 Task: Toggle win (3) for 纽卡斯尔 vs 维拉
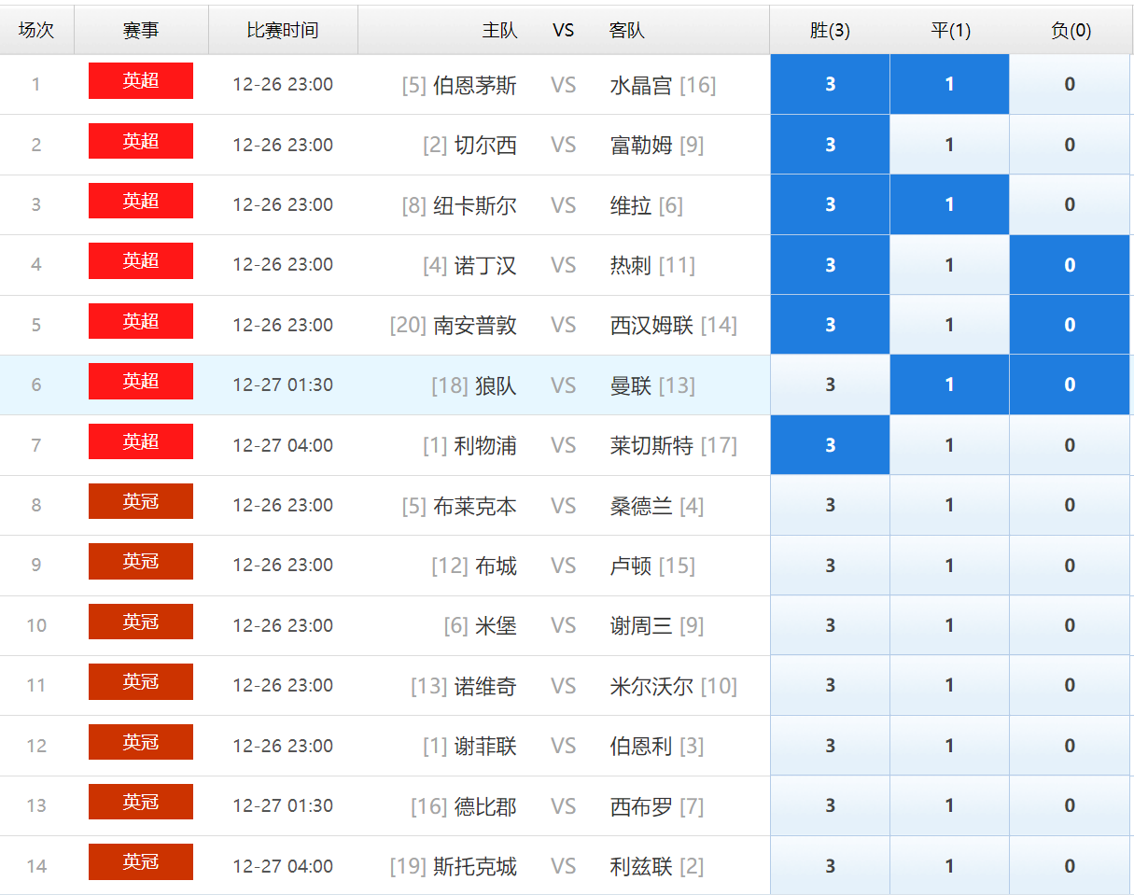[830, 204]
